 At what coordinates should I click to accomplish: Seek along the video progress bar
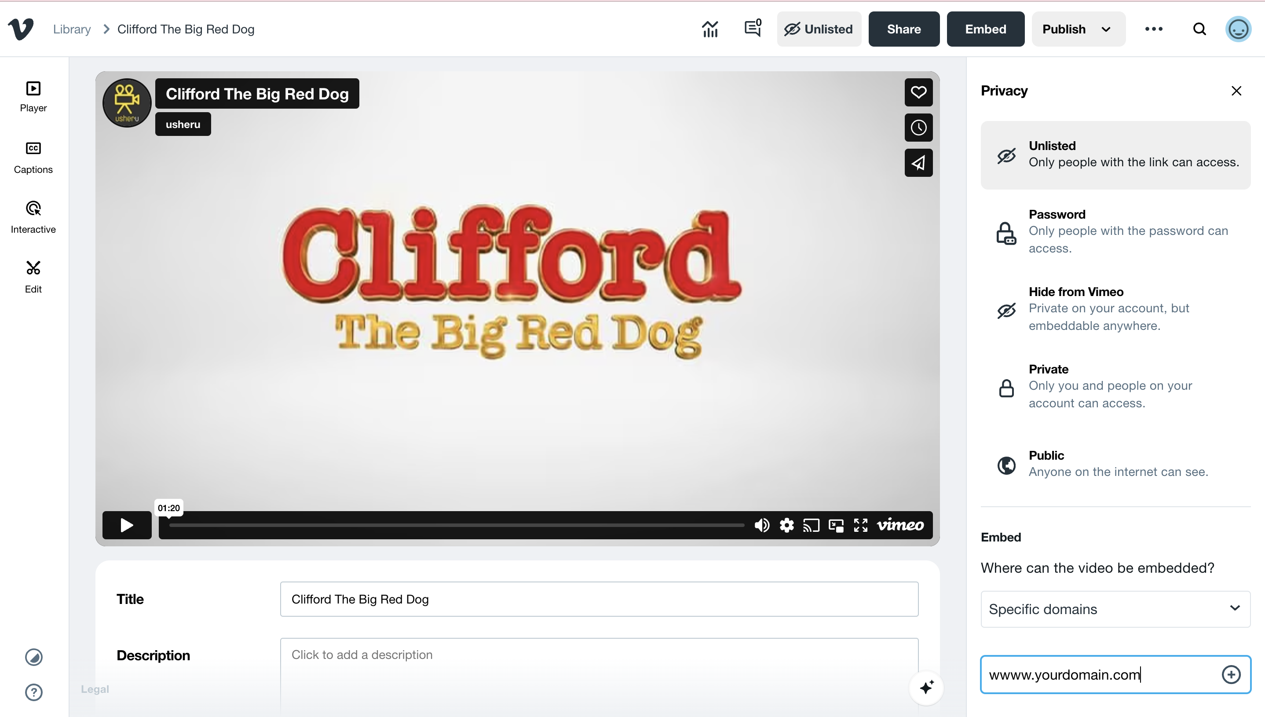457,526
